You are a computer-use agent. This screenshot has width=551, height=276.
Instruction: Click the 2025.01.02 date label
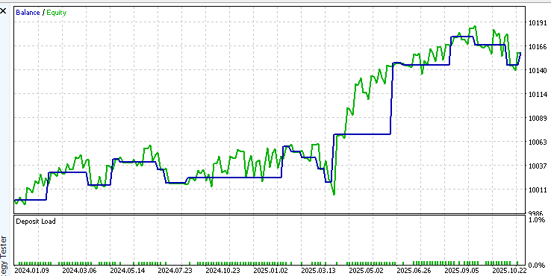pos(270,271)
